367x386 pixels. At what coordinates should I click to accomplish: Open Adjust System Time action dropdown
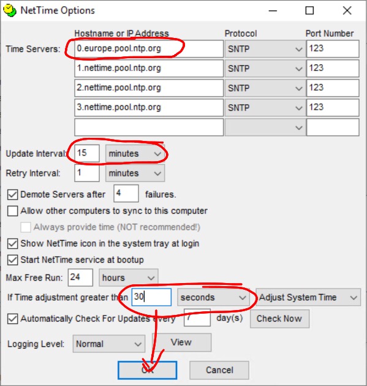pos(308,297)
